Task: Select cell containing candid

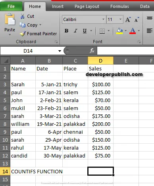Action: click(23, 156)
